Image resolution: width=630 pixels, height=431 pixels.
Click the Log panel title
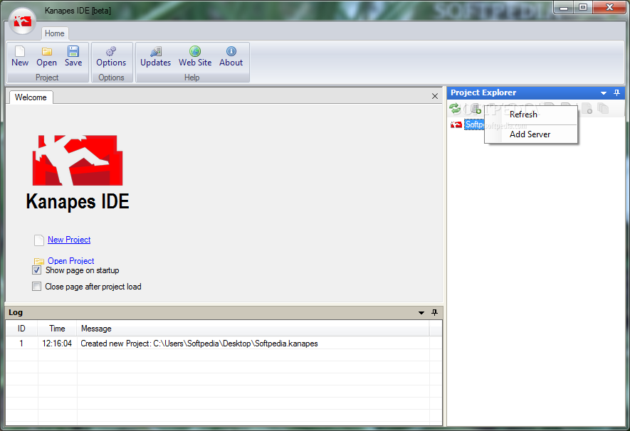pyautogui.click(x=16, y=312)
